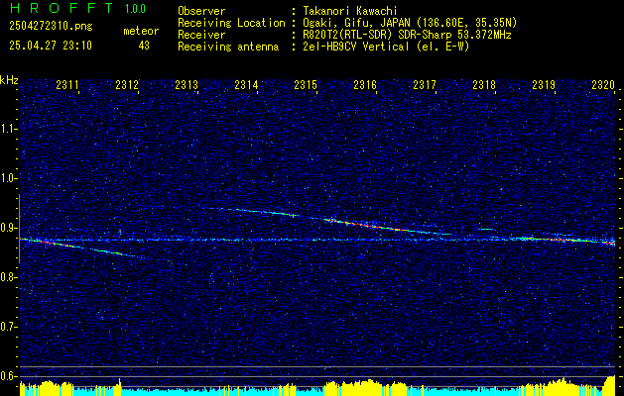The image size is (624, 396).
Task: Select the 2el-HB9CV Vertical antenna text
Action: (387, 47)
